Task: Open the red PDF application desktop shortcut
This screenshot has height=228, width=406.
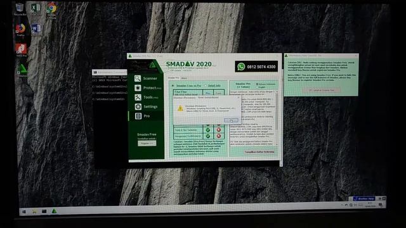Action: [x=21, y=49]
